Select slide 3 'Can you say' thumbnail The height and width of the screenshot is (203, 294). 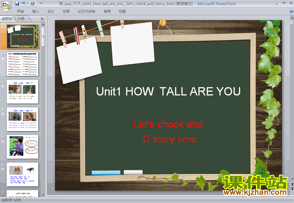(22, 91)
